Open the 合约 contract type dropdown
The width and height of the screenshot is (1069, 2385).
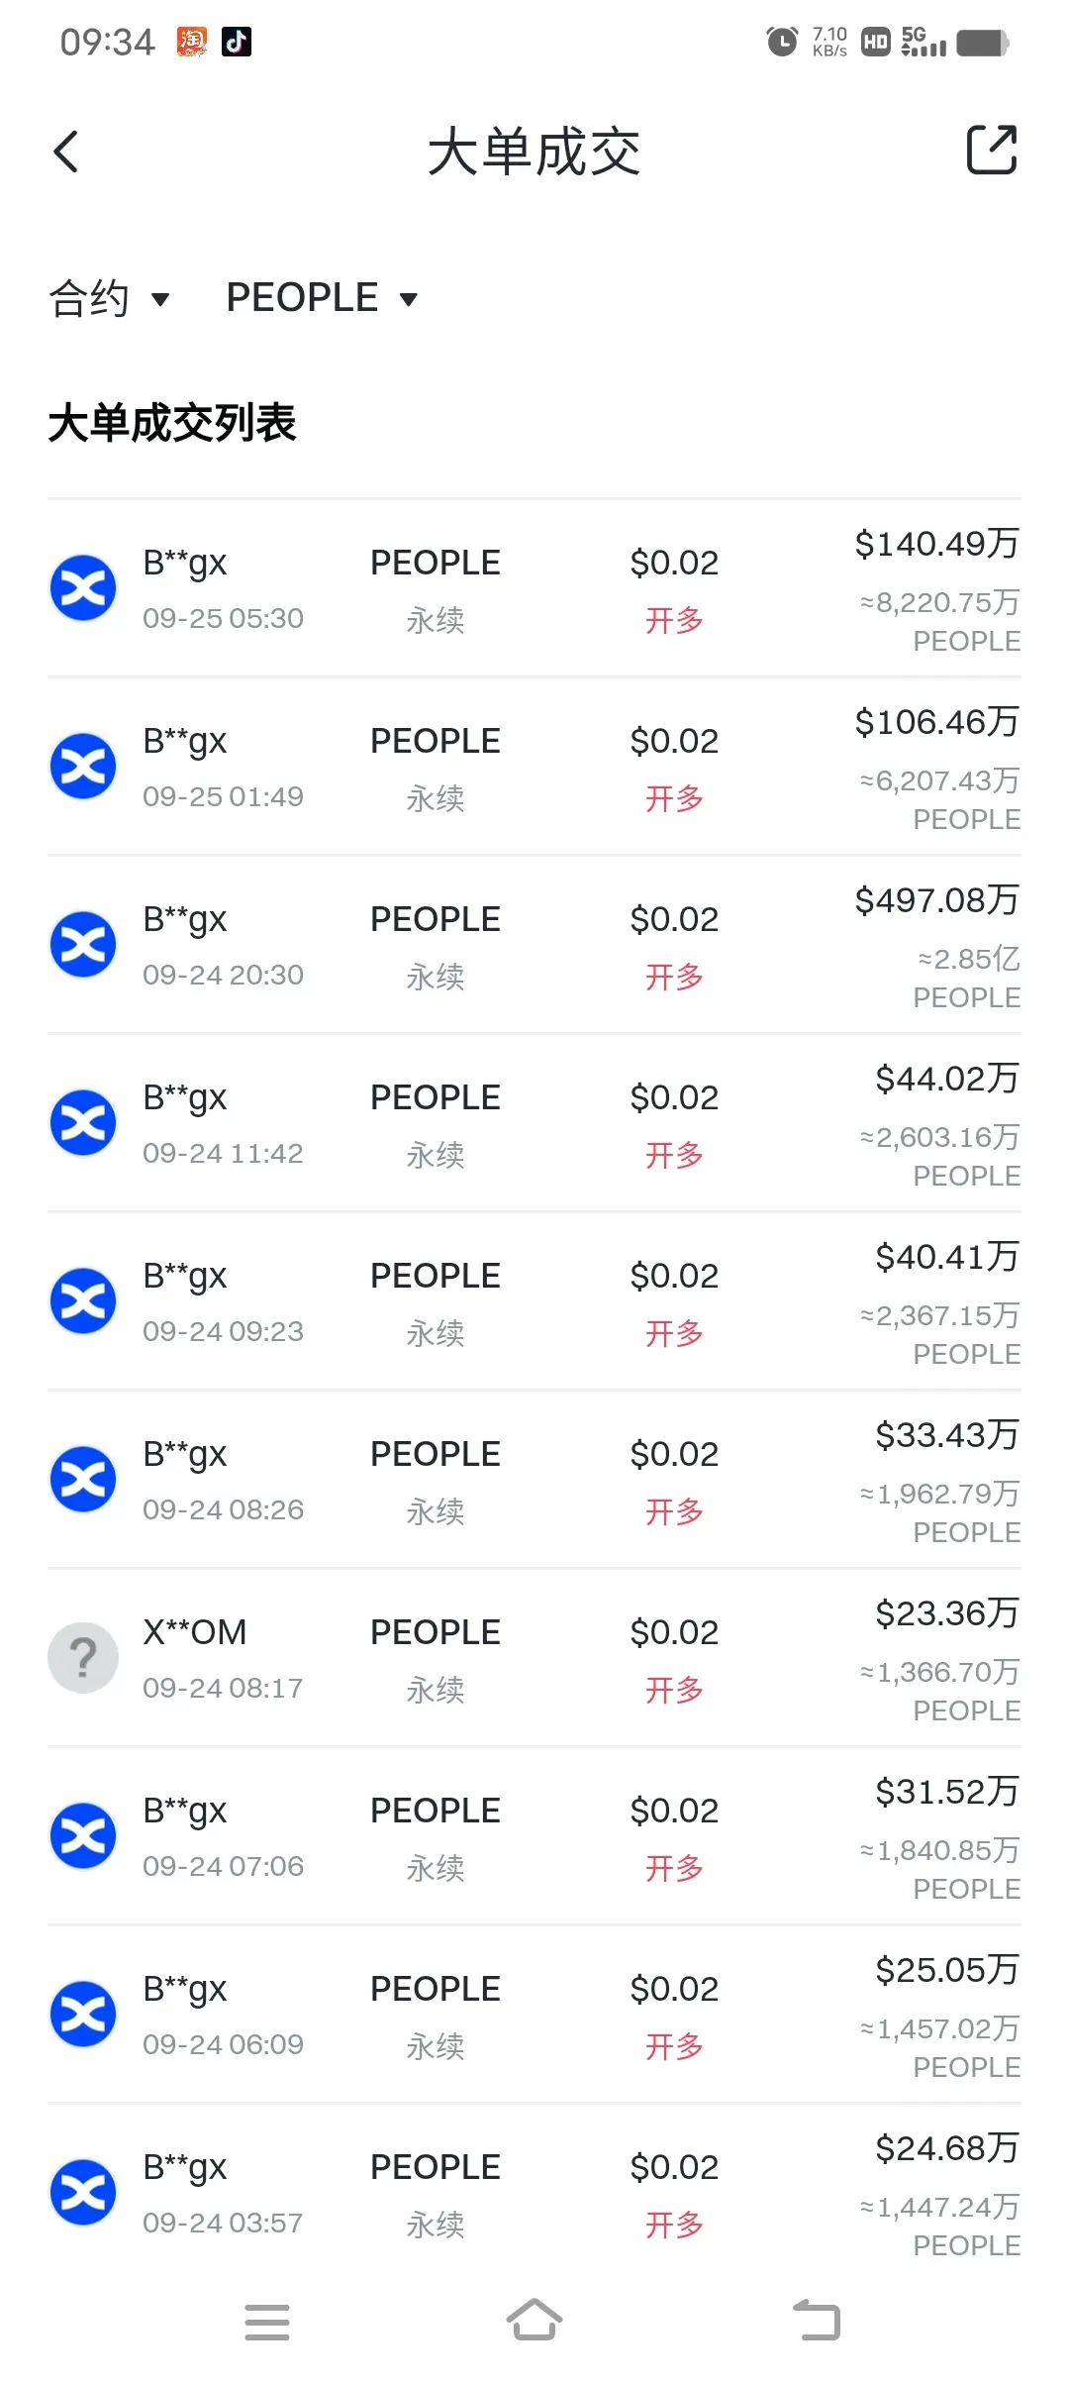(110, 298)
